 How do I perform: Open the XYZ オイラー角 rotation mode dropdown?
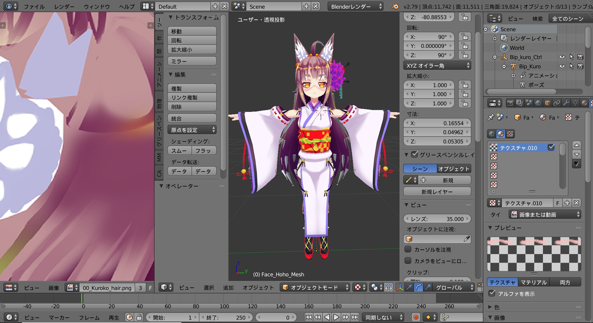[x=437, y=66]
